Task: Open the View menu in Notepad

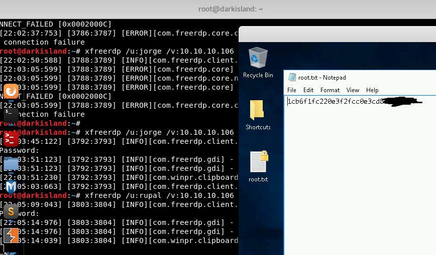Action: pyautogui.click(x=353, y=90)
